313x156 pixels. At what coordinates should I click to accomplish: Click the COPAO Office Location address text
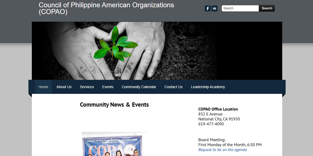(x=218, y=109)
